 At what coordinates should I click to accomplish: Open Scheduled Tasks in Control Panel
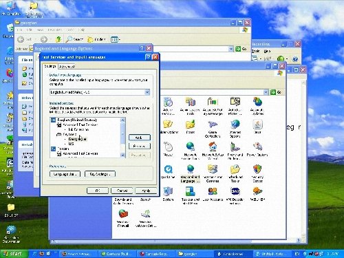click(235, 173)
